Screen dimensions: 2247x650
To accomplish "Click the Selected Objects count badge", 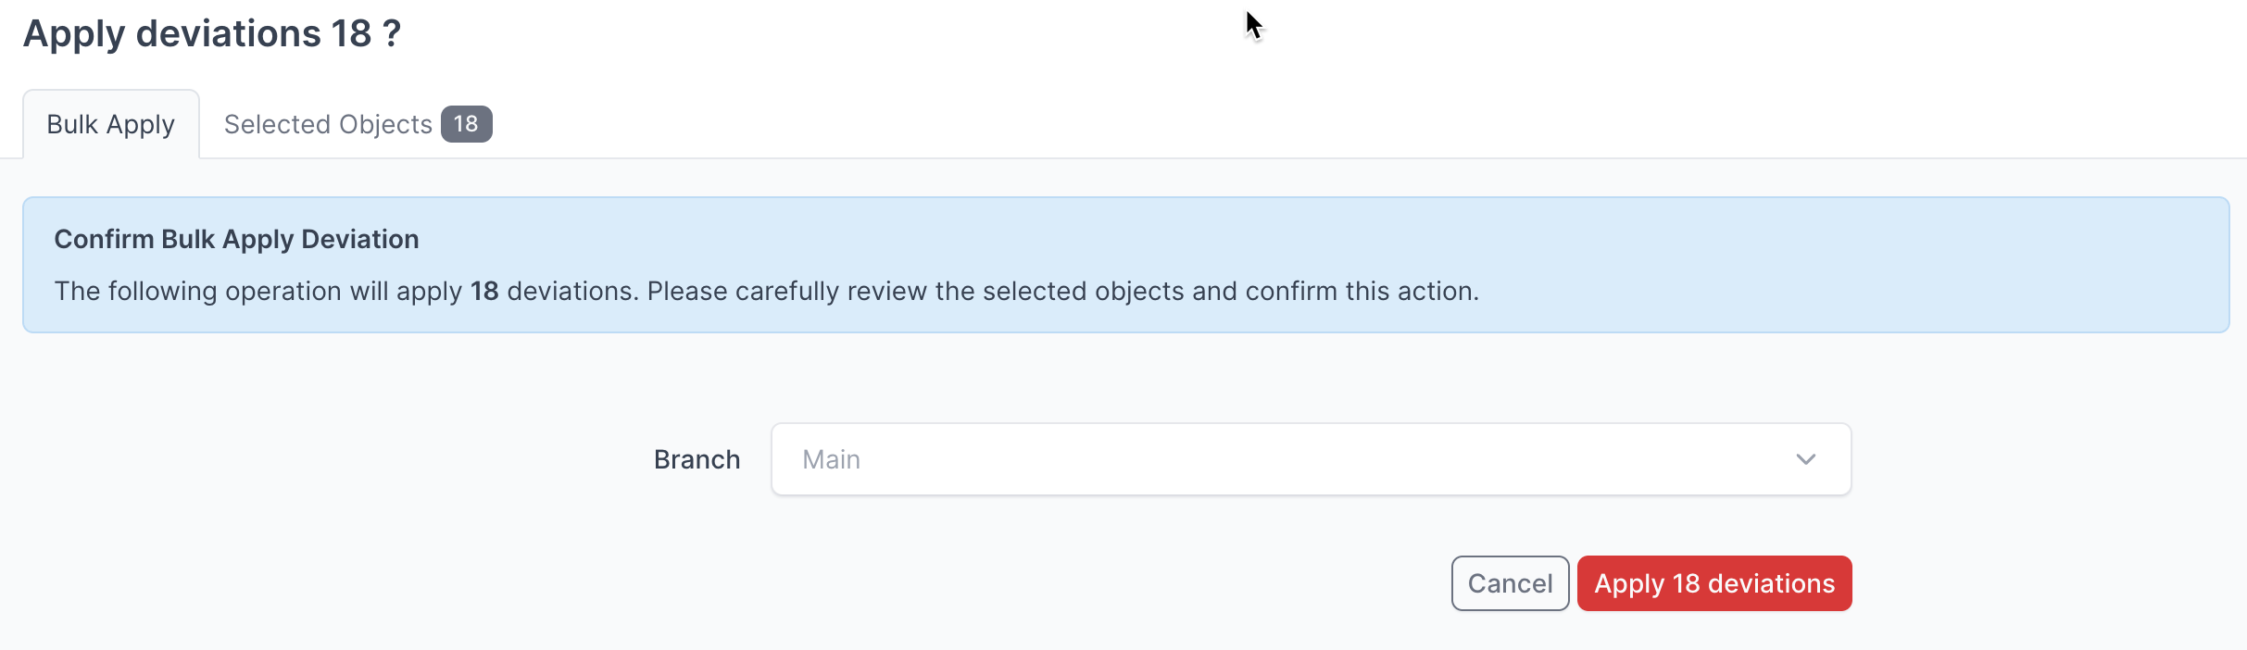I will (467, 123).
